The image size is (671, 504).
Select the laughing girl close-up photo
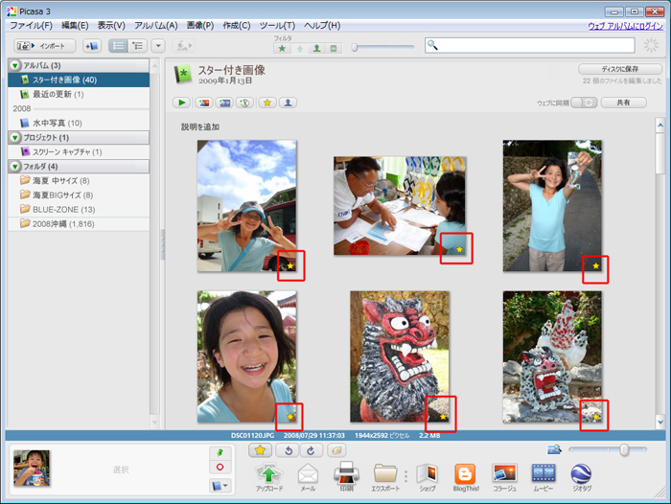[x=246, y=356]
